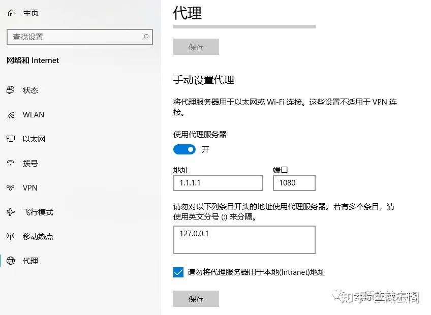
Task: Click the 飞行模式 airplane mode icon
Action: 11,212
